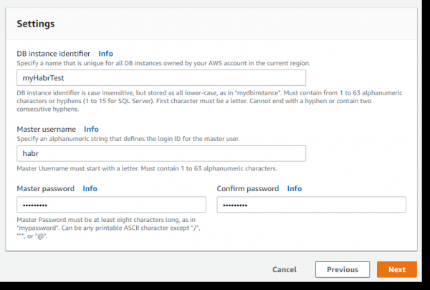Go back with the Previous button
The height and width of the screenshot is (290, 430).
[x=343, y=270]
